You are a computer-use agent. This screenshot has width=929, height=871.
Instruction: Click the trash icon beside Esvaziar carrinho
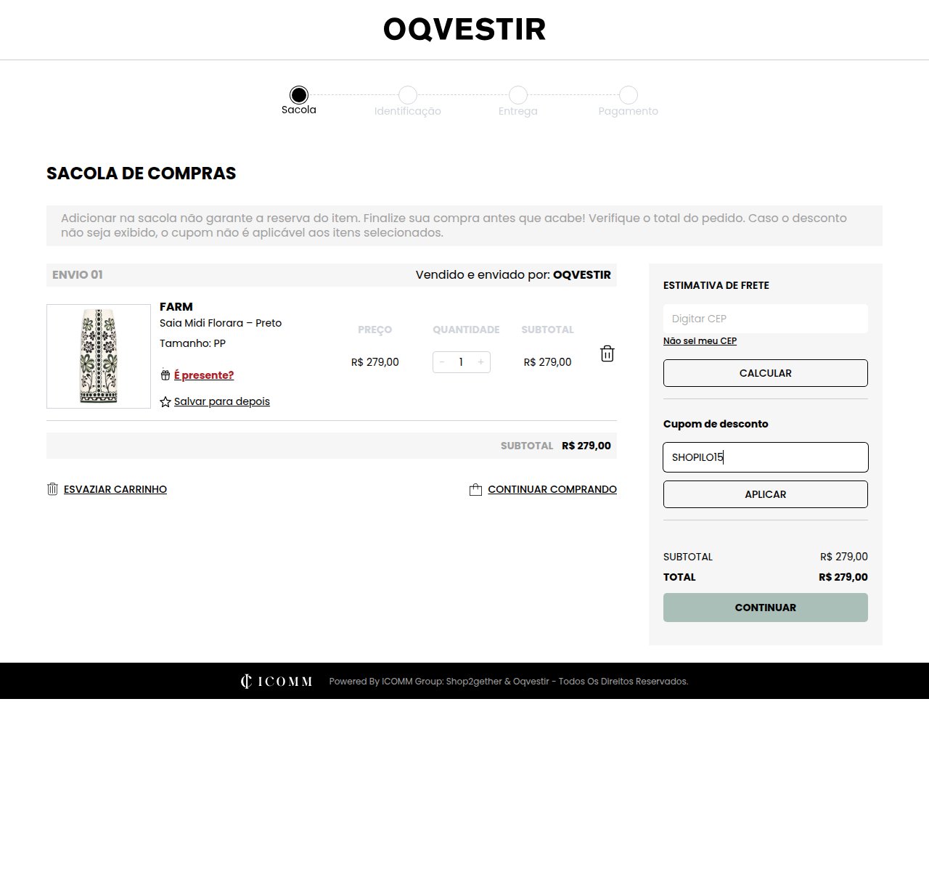[x=52, y=489]
